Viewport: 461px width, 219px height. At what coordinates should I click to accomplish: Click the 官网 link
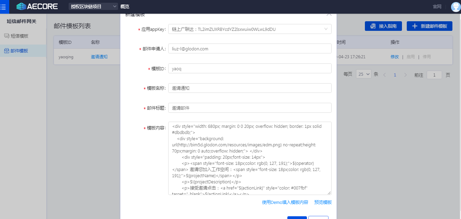pos(437,7)
